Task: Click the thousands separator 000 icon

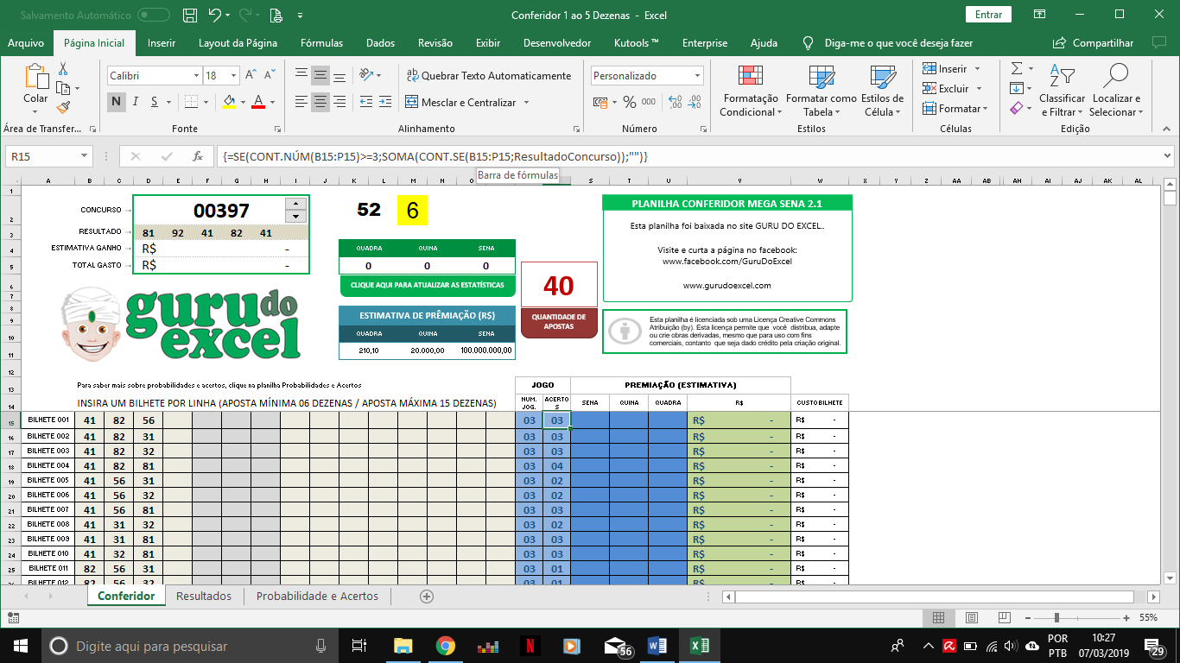Action: pyautogui.click(x=648, y=102)
